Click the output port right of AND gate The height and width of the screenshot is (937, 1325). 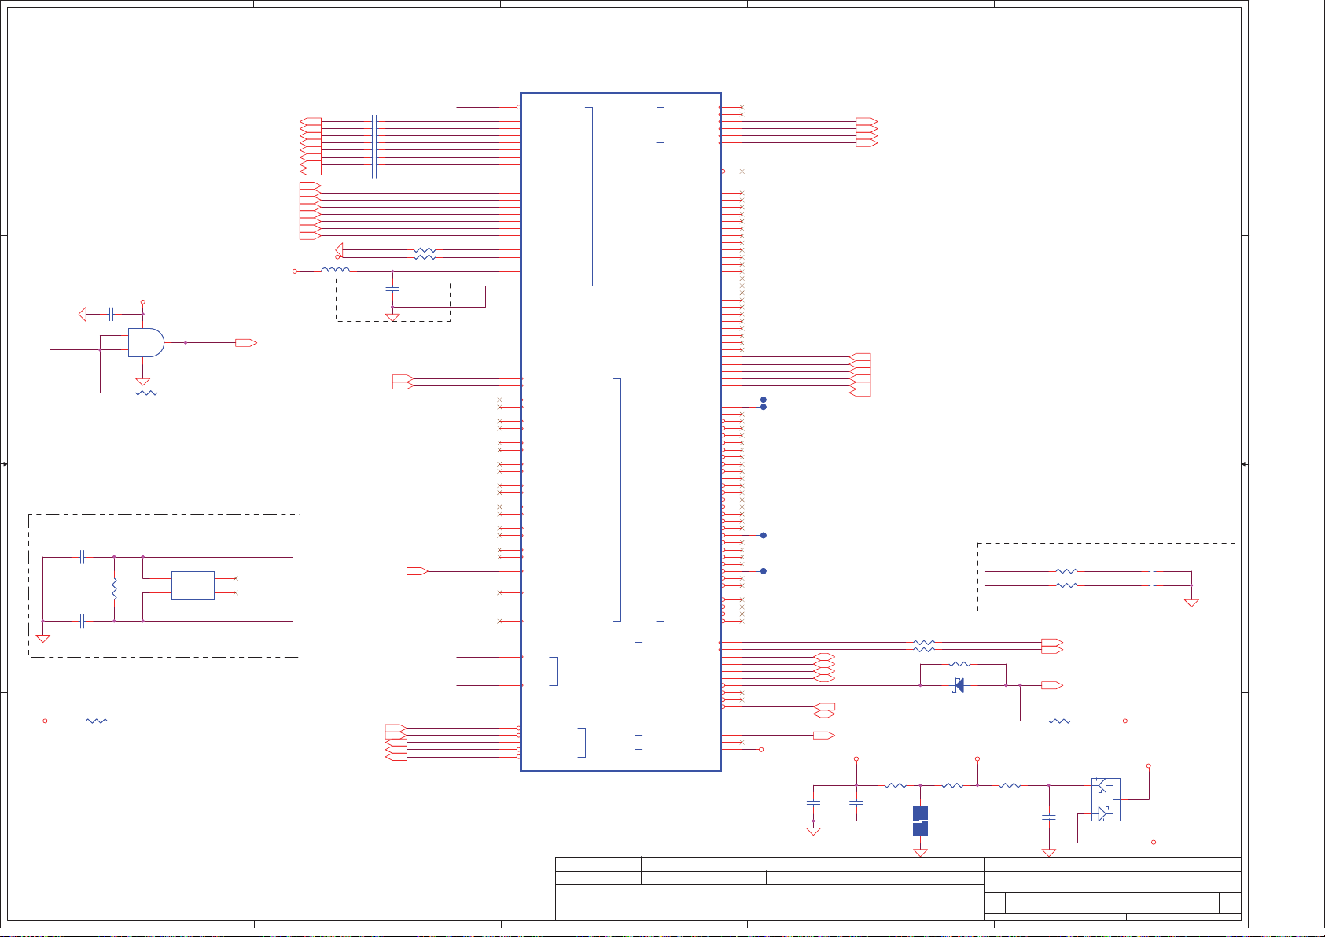pyautogui.click(x=246, y=343)
